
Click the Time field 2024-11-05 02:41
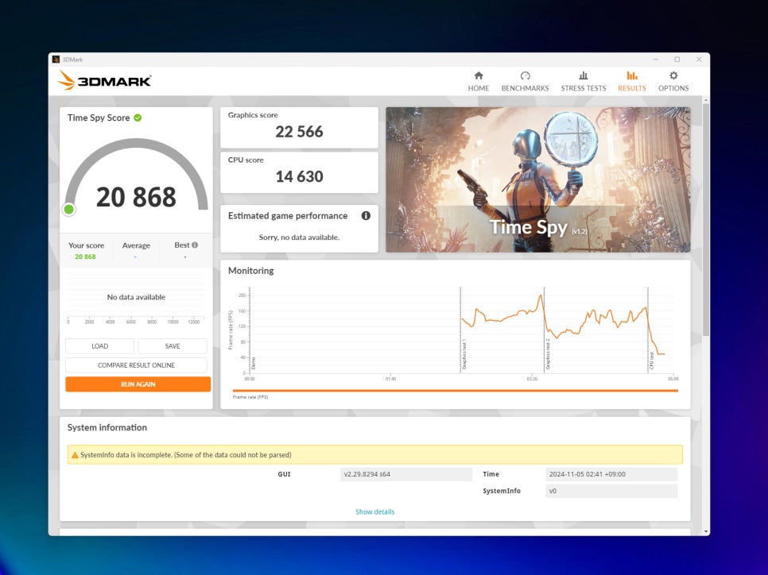click(611, 474)
